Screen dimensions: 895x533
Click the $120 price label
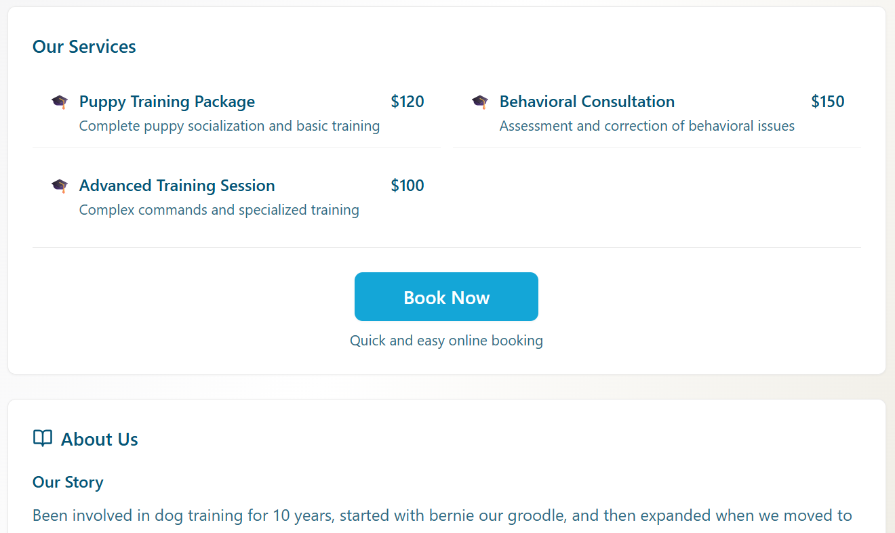click(x=407, y=102)
